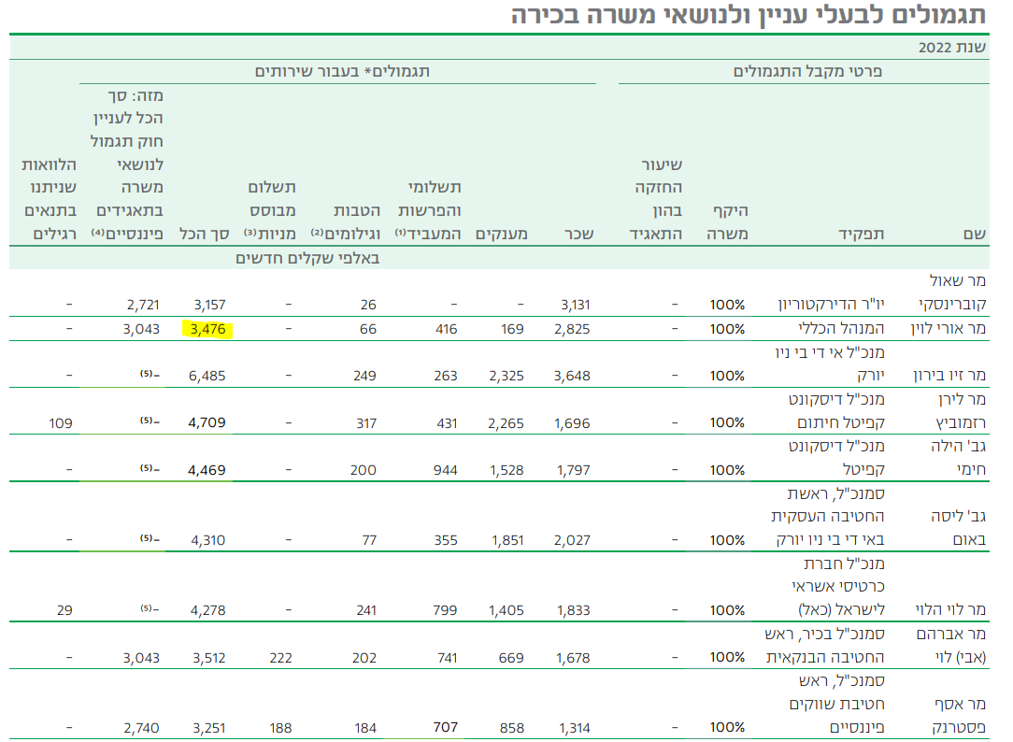Click header תגמולים* בעבור שירותים

coord(342,71)
